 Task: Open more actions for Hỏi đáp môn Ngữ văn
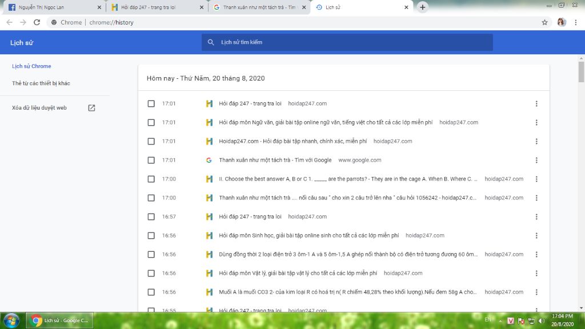[536, 122]
